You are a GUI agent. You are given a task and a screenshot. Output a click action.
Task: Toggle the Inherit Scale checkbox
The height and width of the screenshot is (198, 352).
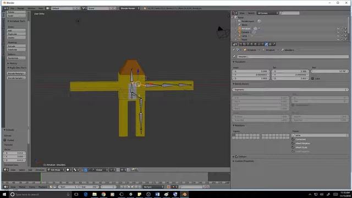(x=293, y=147)
